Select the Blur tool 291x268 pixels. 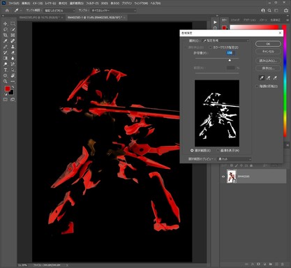(13, 58)
